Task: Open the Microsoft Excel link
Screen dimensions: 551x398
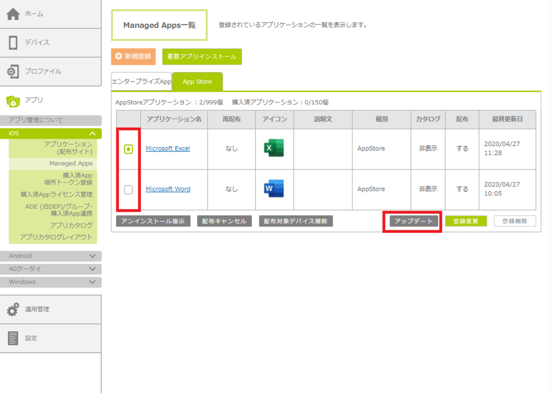Action: pyautogui.click(x=167, y=148)
